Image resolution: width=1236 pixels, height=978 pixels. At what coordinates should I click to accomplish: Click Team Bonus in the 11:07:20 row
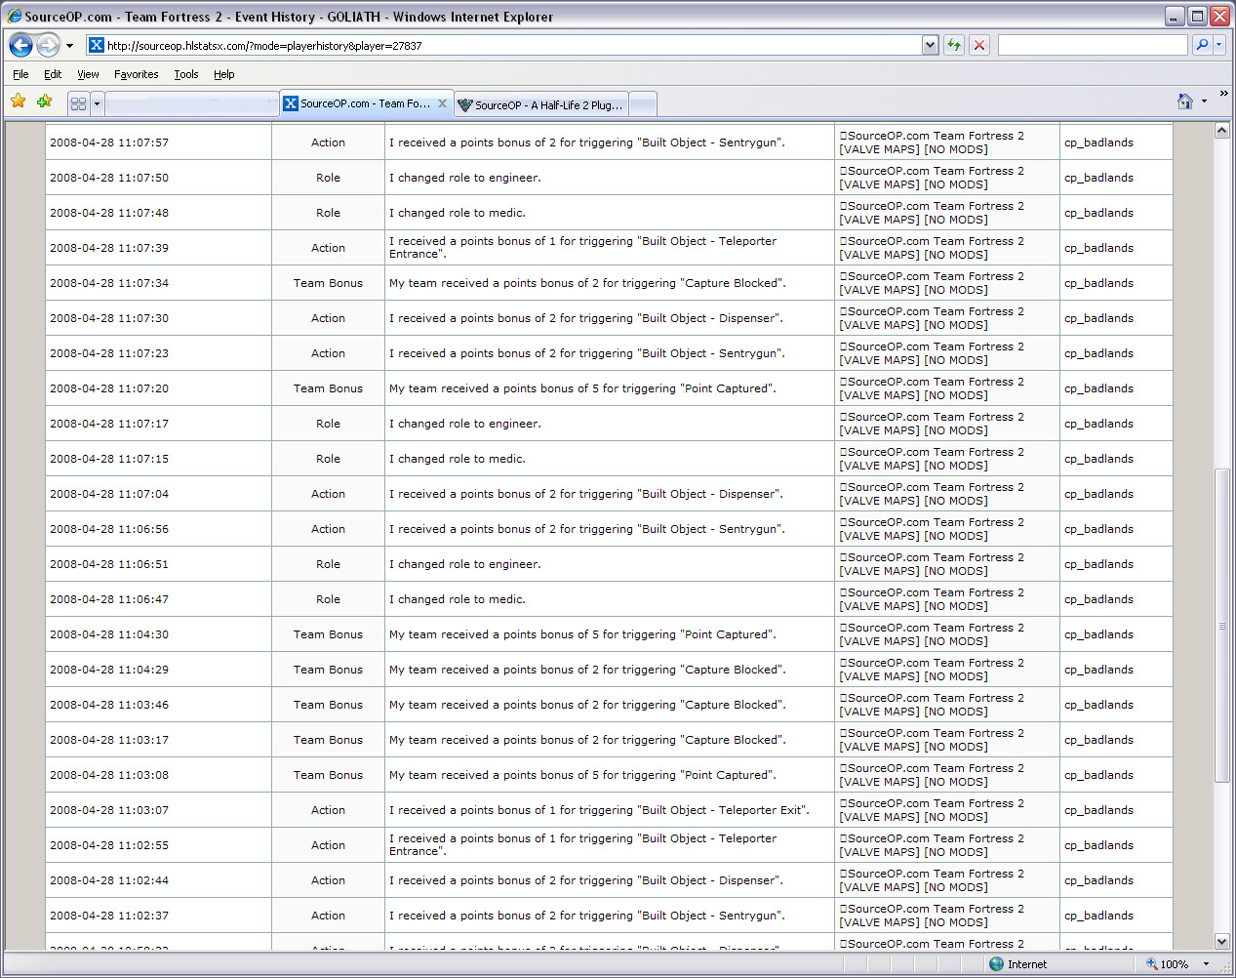(328, 388)
